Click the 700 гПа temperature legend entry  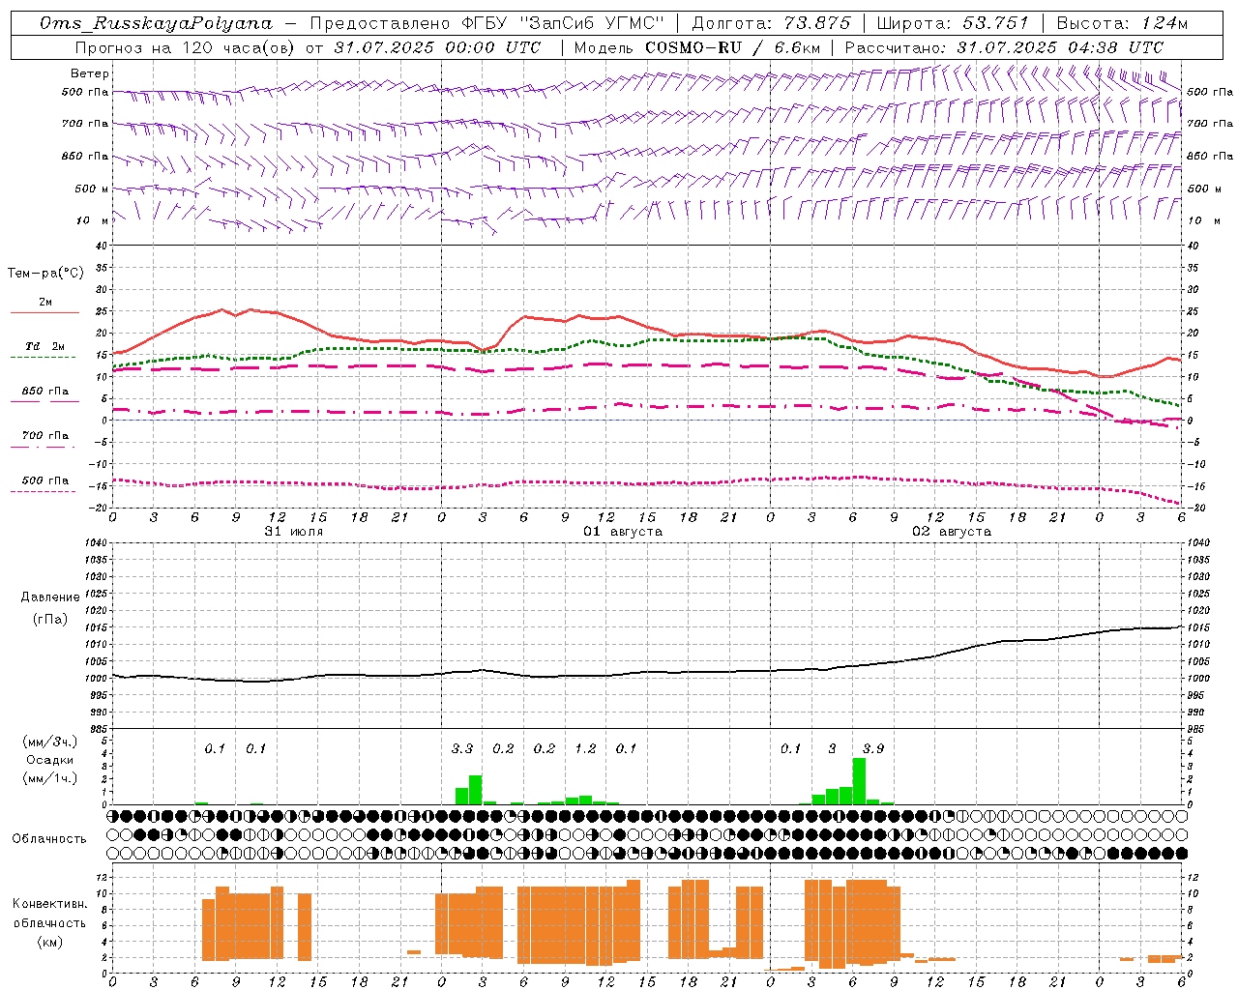click(44, 436)
